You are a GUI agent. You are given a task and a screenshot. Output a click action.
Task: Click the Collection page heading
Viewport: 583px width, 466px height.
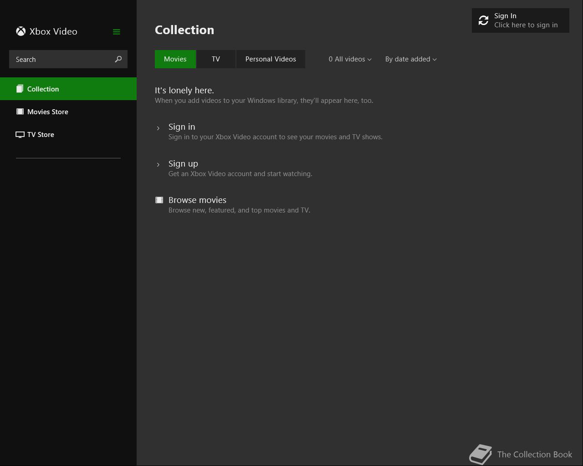(x=184, y=30)
